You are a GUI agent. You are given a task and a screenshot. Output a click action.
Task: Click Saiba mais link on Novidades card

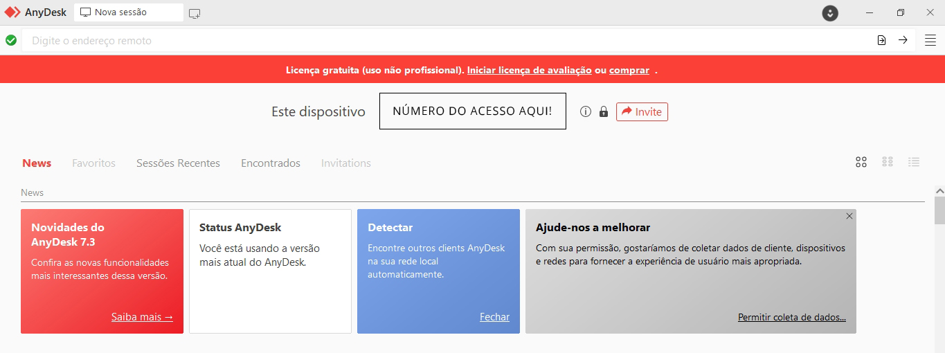142,317
